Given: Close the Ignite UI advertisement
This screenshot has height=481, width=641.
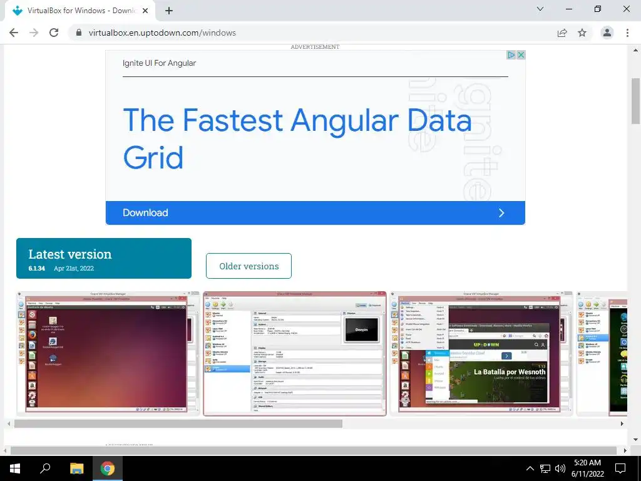Looking at the screenshot, I should pos(521,55).
